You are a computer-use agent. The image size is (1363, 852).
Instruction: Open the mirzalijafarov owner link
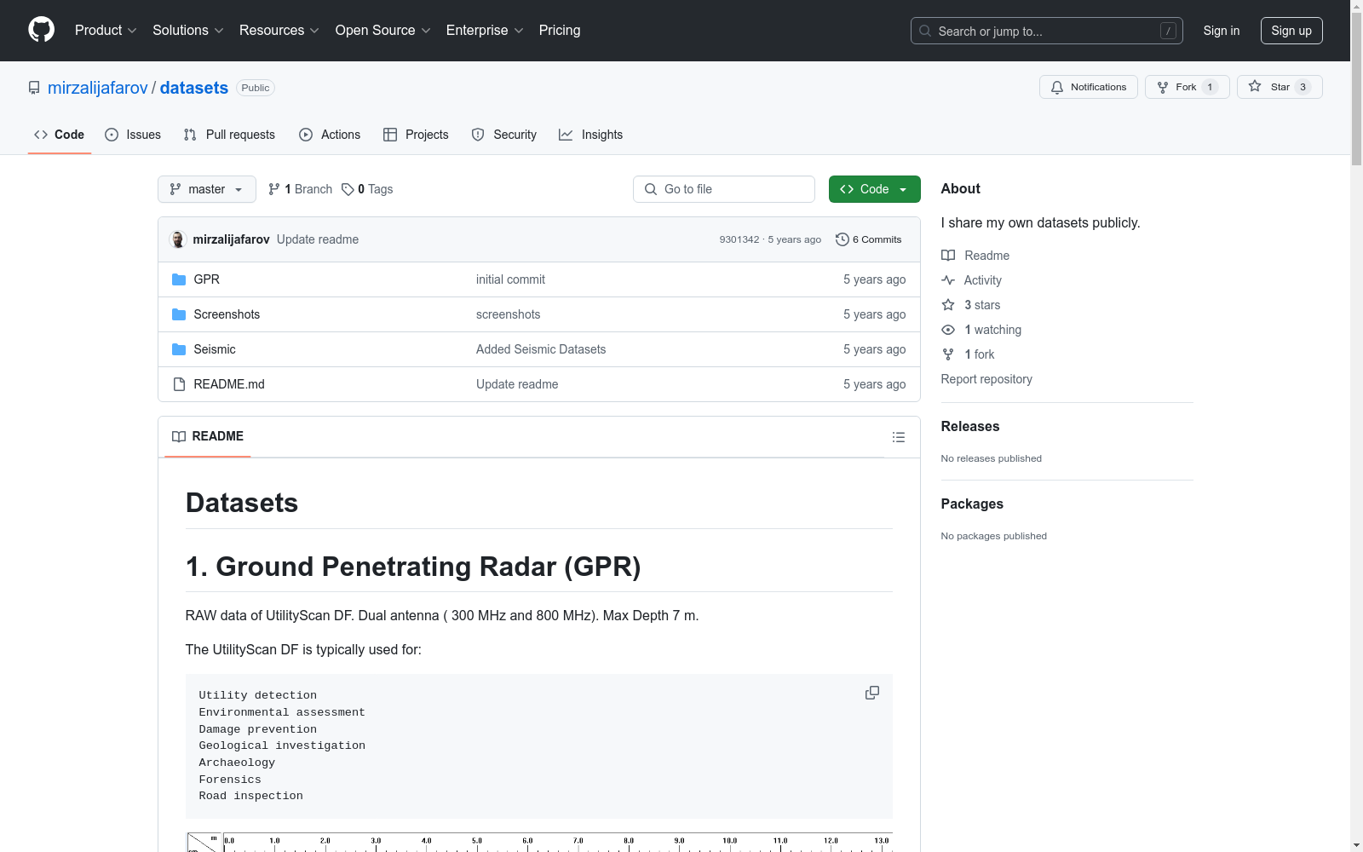pyautogui.click(x=98, y=88)
